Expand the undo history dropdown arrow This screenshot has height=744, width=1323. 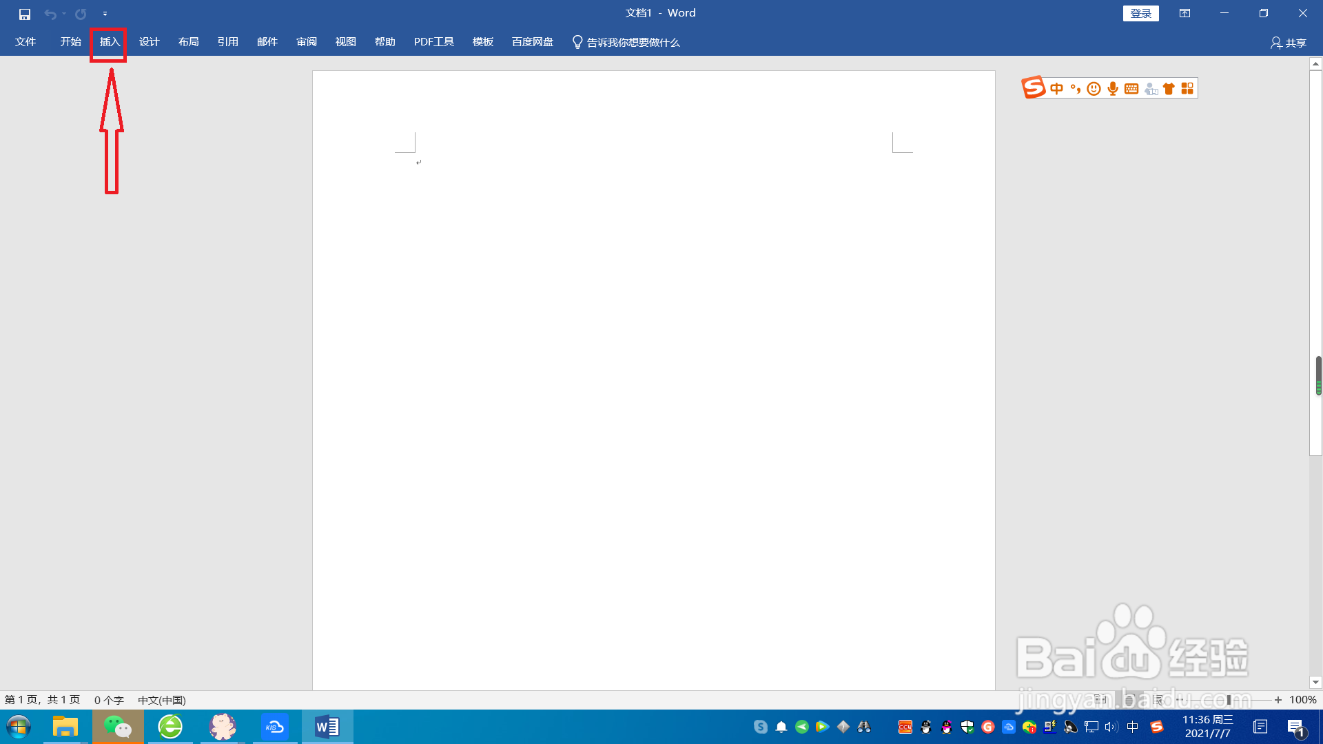point(64,14)
